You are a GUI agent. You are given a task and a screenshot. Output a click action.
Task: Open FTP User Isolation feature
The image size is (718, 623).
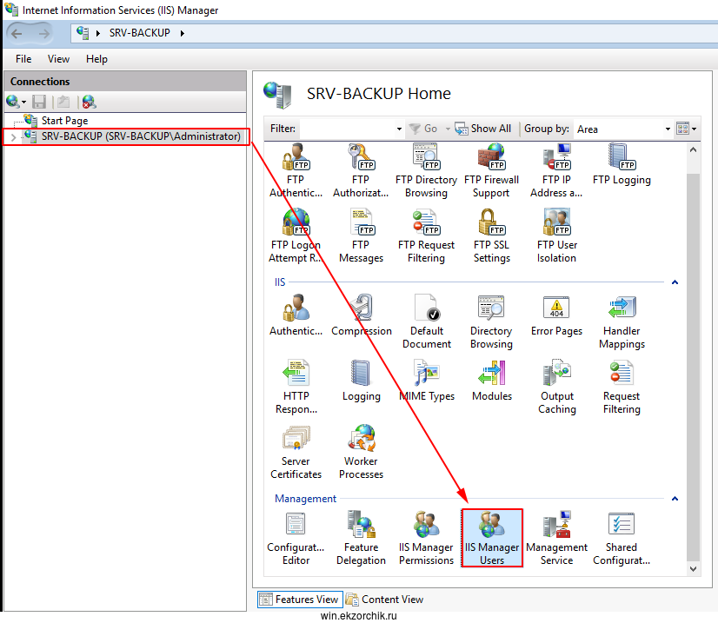point(556,236)
